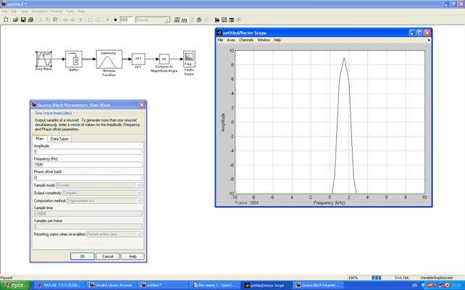
Task: Select the Vector Scope block
Action: (189, 59)
